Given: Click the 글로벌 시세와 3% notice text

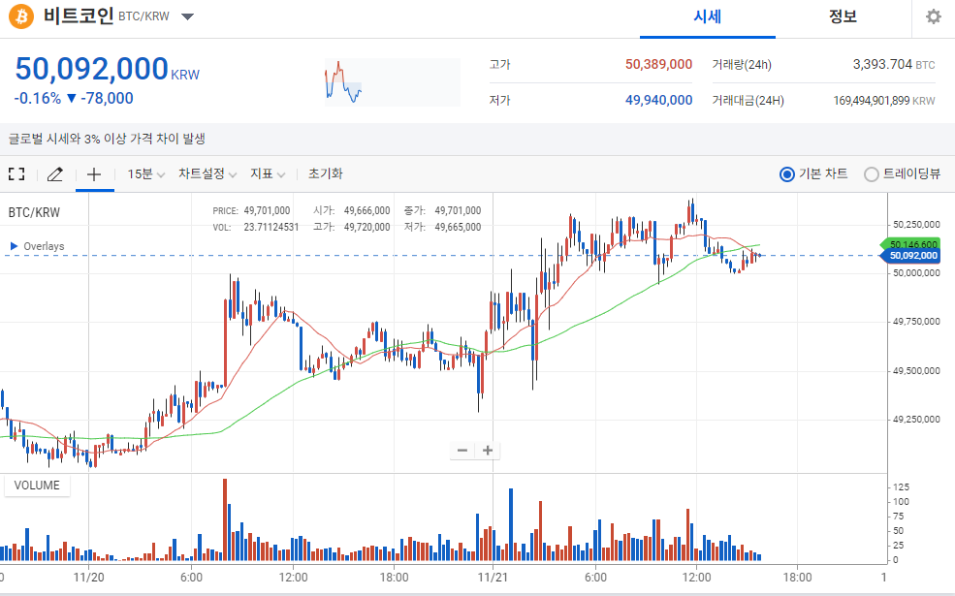Looking at the screenshot, I should coord(107,139).
